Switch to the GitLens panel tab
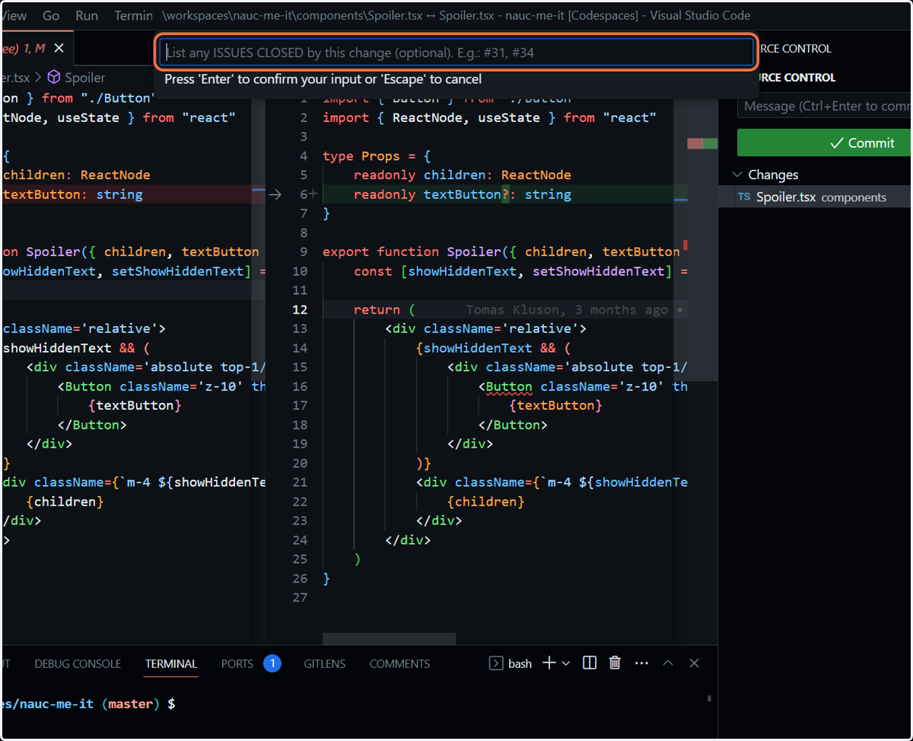This screenshot has width=913, height=741. (325, 663)
